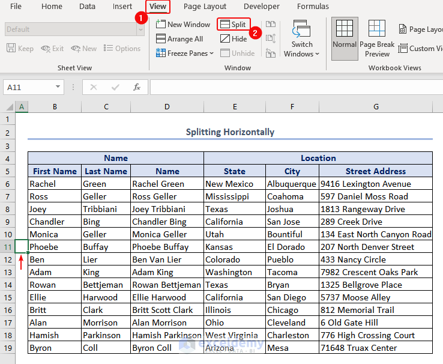Open the File tab
The width and height of the screenshot is (443, 364).
[x=16, y=6]
